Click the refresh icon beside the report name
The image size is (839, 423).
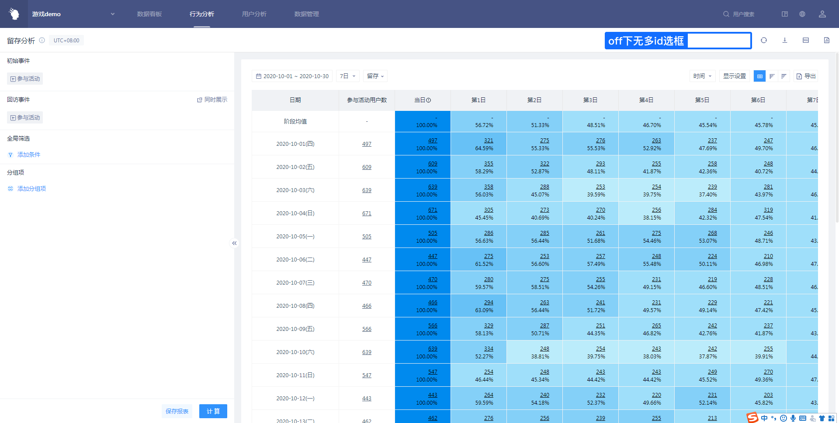(763, 40)
